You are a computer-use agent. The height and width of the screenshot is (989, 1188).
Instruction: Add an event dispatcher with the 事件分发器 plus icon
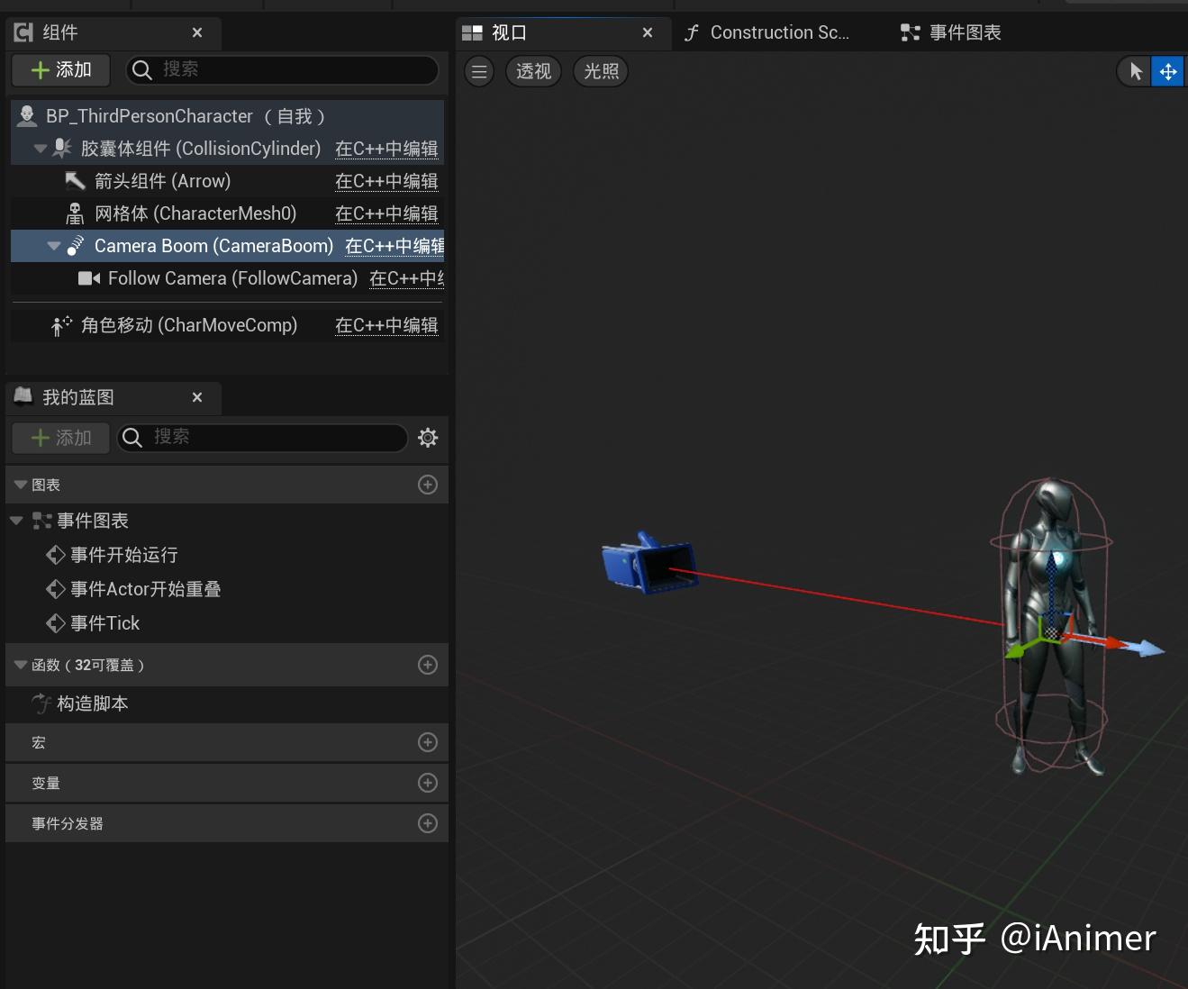[x=428, y=823]
